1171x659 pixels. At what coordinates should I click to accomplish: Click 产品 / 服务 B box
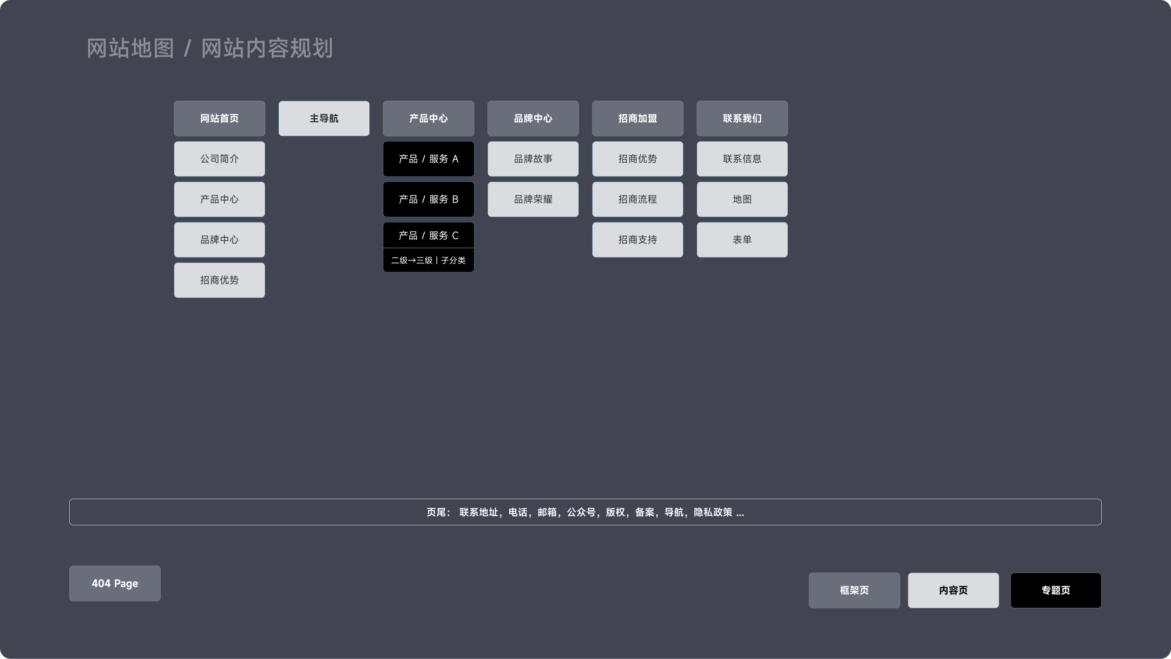pos(428,199)
